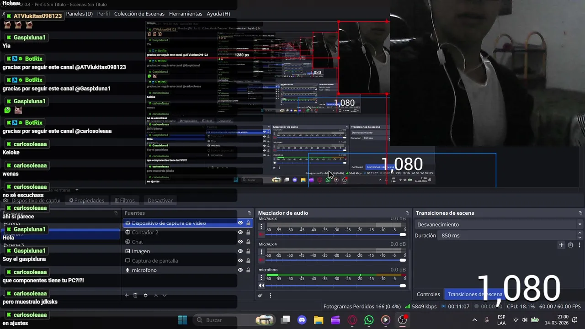Pop out the Mezclador de audio dock
585x329 pixels.
407,213
